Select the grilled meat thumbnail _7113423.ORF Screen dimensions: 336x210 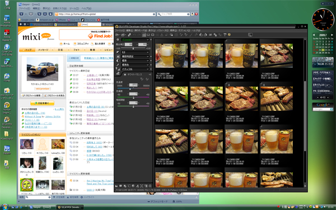tap(277, 55)
